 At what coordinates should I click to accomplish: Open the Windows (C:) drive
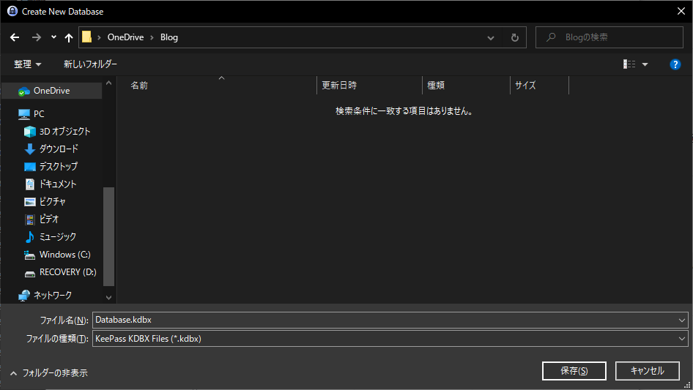64,255
